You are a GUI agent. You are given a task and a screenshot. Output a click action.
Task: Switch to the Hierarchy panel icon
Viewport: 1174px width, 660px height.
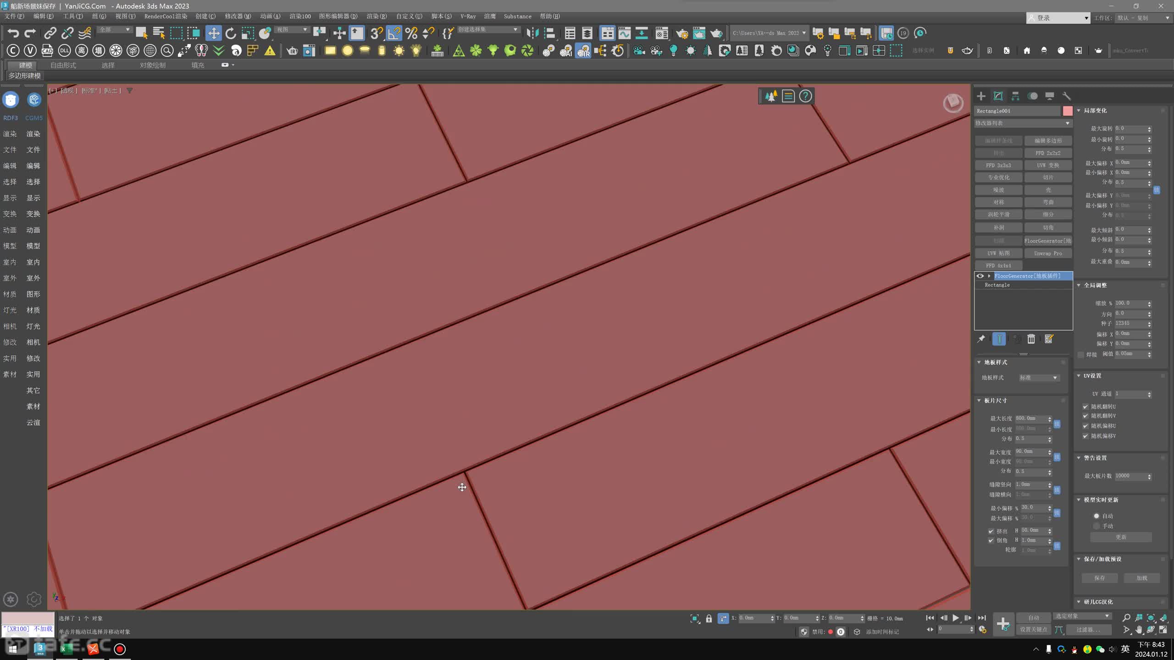pos(1015,96)
